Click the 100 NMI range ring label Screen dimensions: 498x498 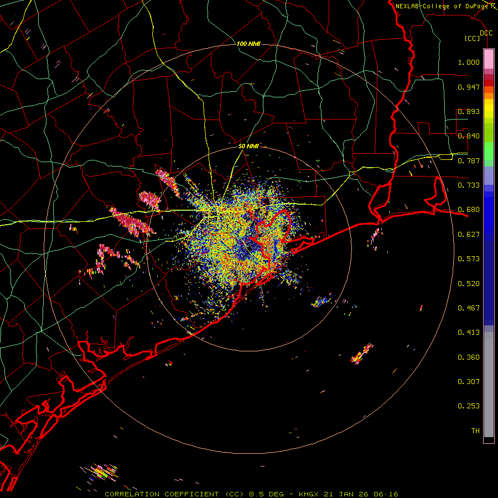click(x=248, y=44)
